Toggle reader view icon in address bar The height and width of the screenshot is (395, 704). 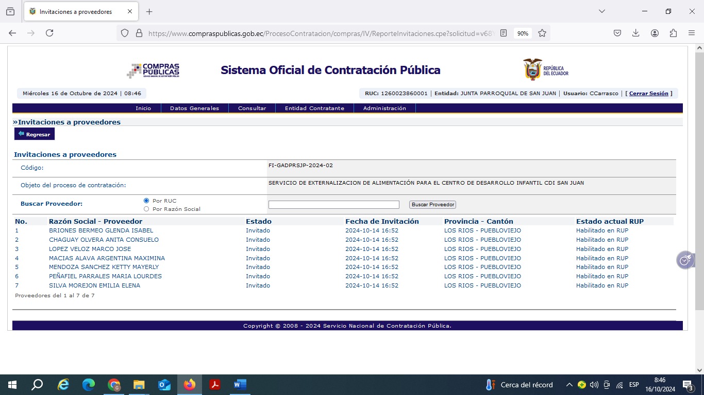504,33
